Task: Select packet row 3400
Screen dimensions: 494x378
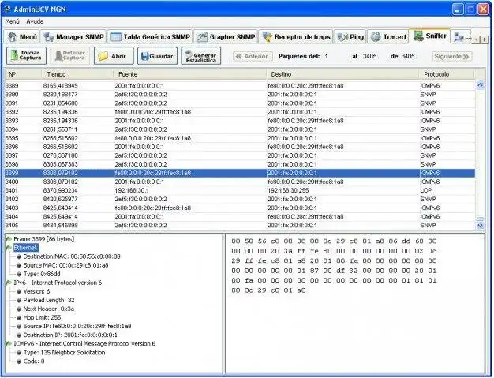Action: point(240,182)
